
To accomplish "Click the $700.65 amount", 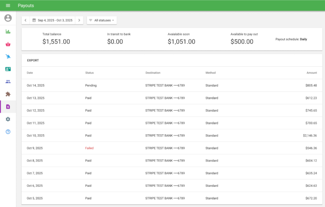I will [311, 123].
